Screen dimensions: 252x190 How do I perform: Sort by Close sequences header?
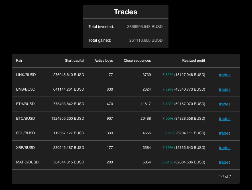(137, 61)
